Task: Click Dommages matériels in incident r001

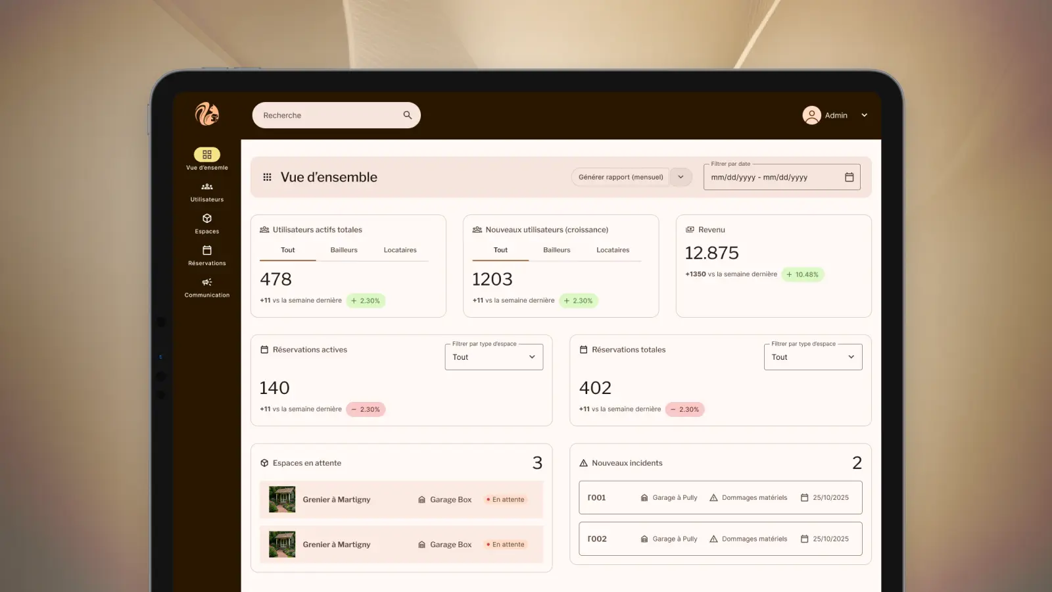Action: 754,498
